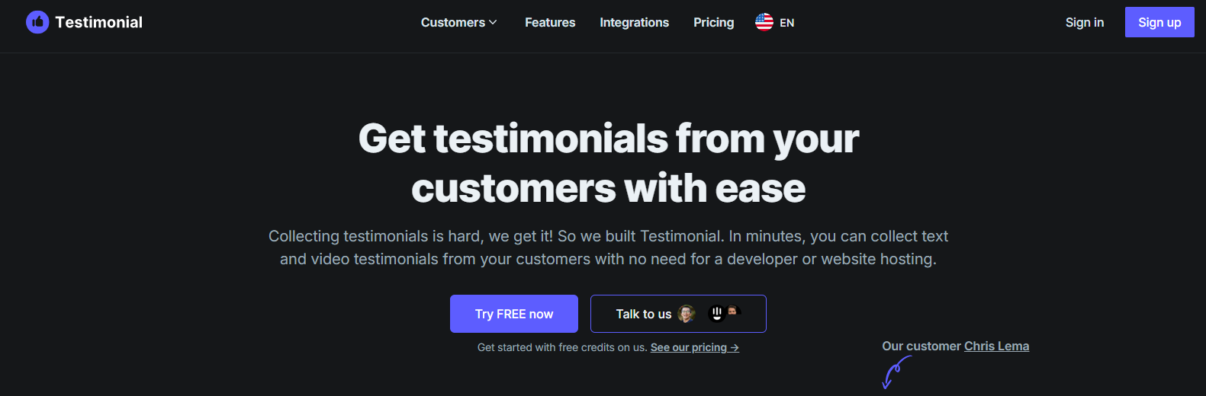Select Pricing in the top navigation
The image size is (1206, 396).
tap(713, 23)
